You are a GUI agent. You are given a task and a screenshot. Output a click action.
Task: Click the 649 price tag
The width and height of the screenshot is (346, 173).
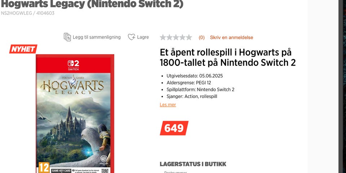tap(174, 128)
